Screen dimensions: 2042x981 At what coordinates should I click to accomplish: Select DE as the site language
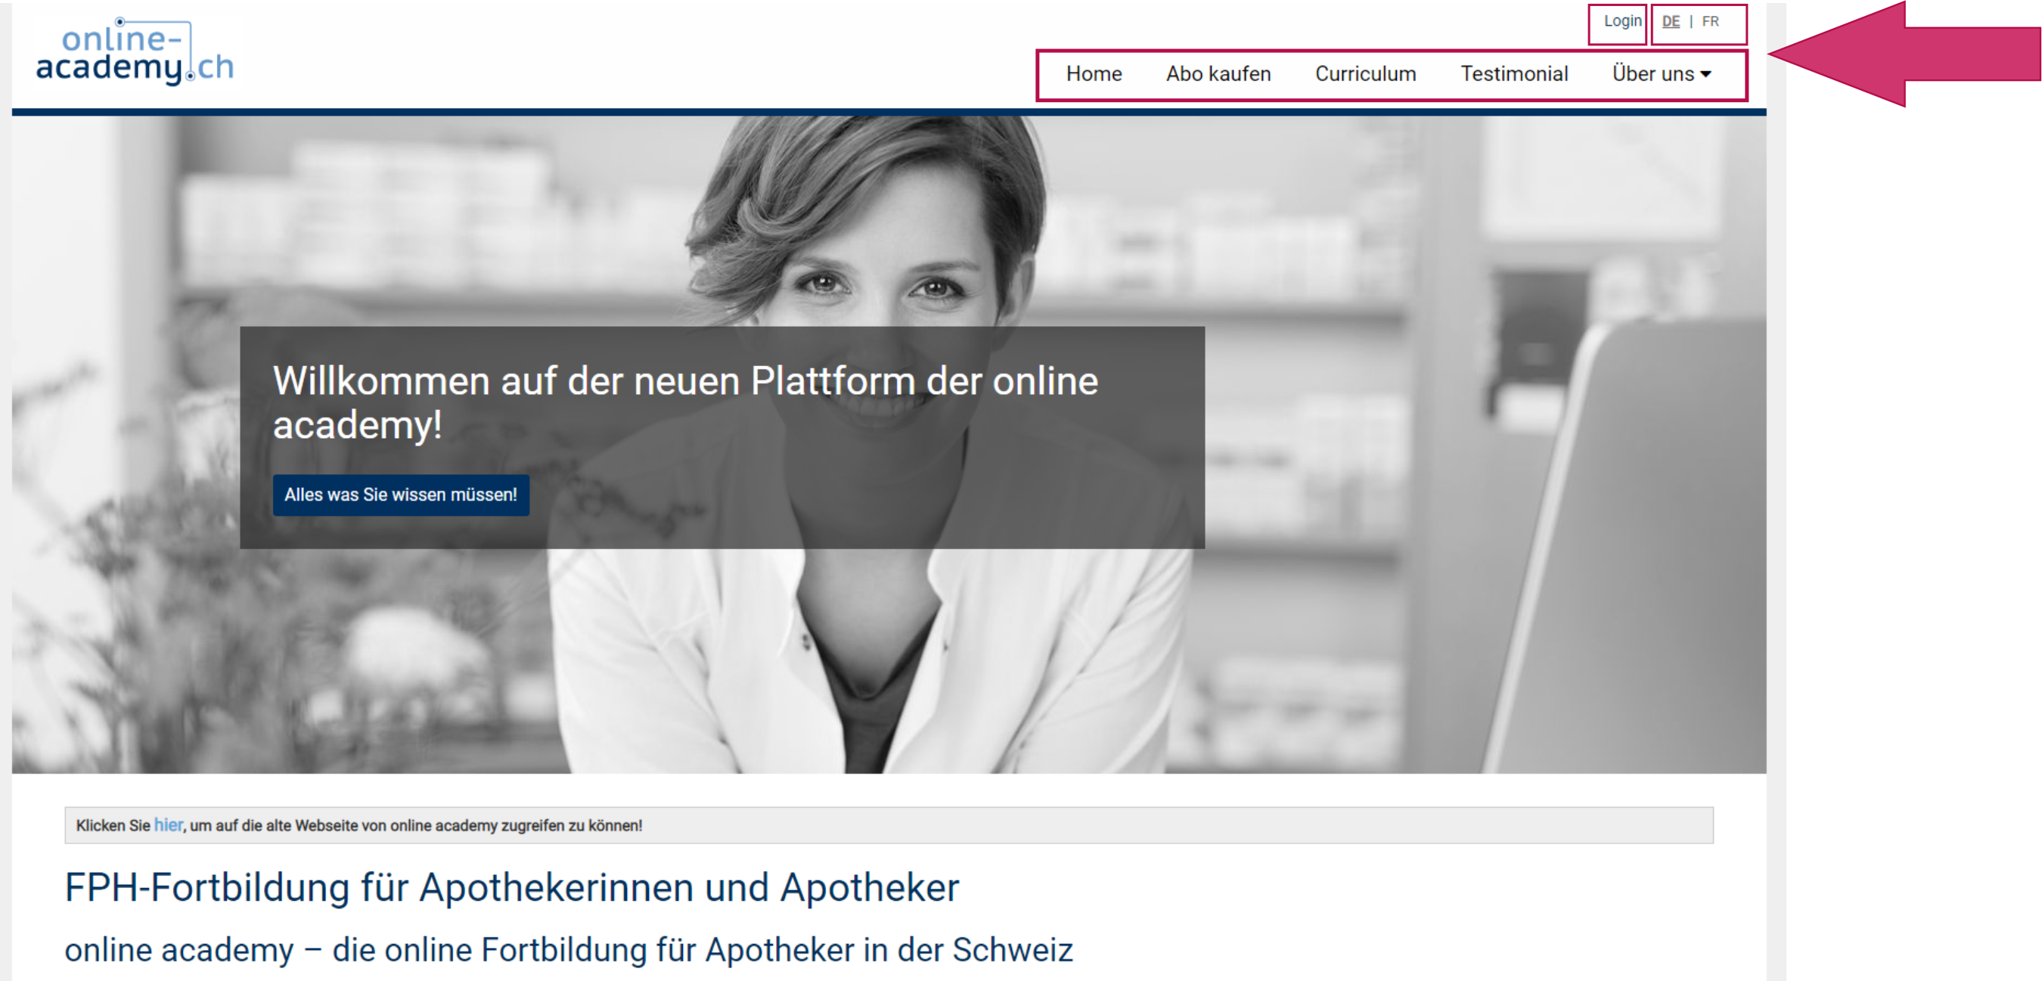click(1671, 21)
